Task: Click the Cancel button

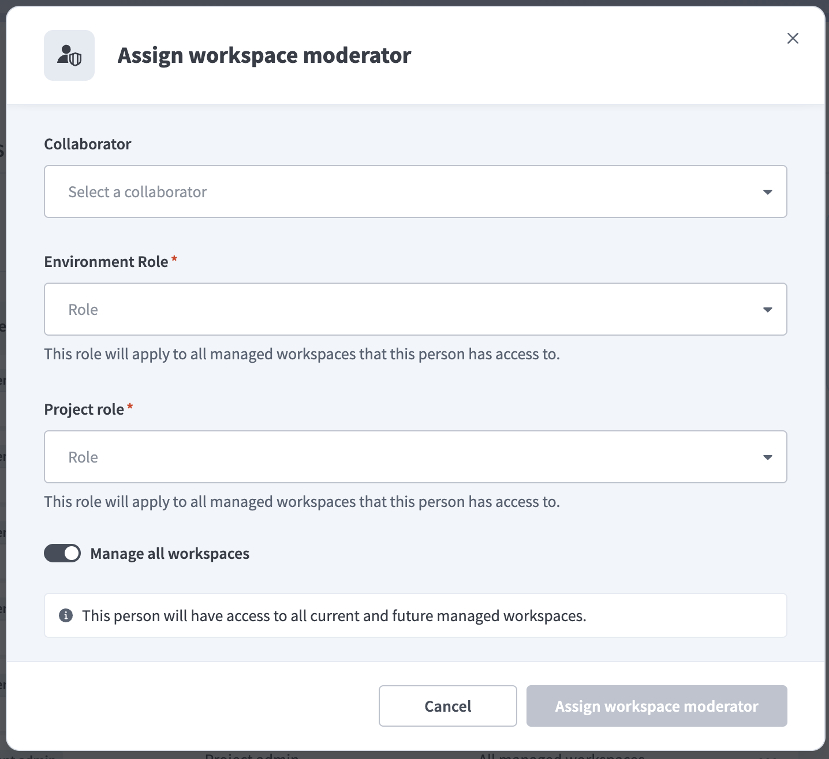Action: tap(447, 706)
